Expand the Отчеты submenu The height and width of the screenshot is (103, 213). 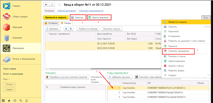pyautogui.click(x=9, y=84)
